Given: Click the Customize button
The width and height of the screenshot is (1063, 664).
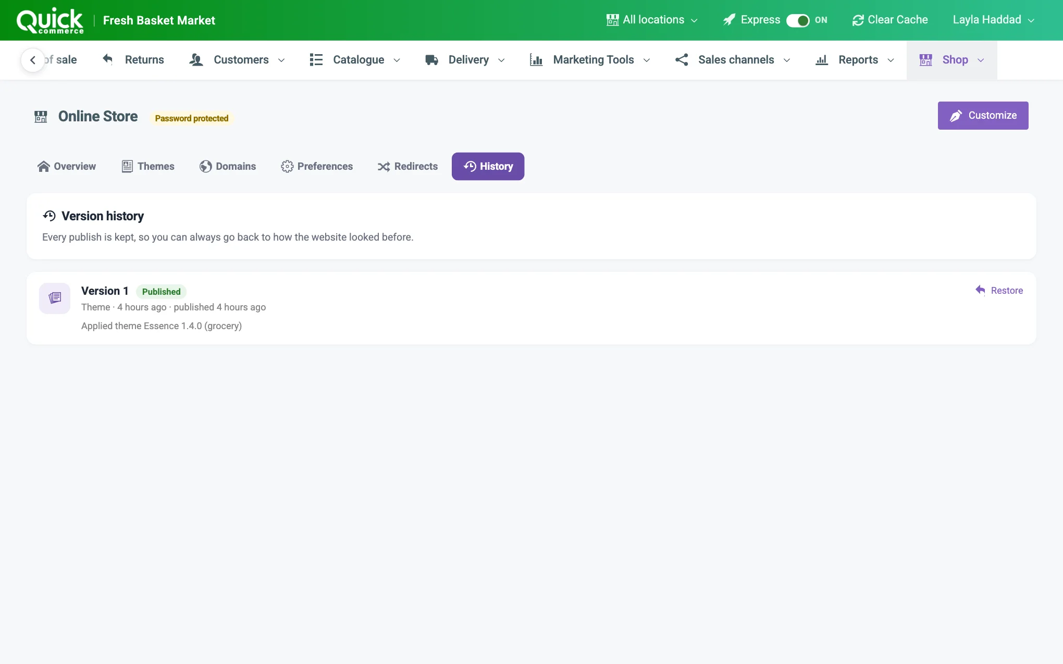Looking at the screenshot, I should [x=983, y=116].
